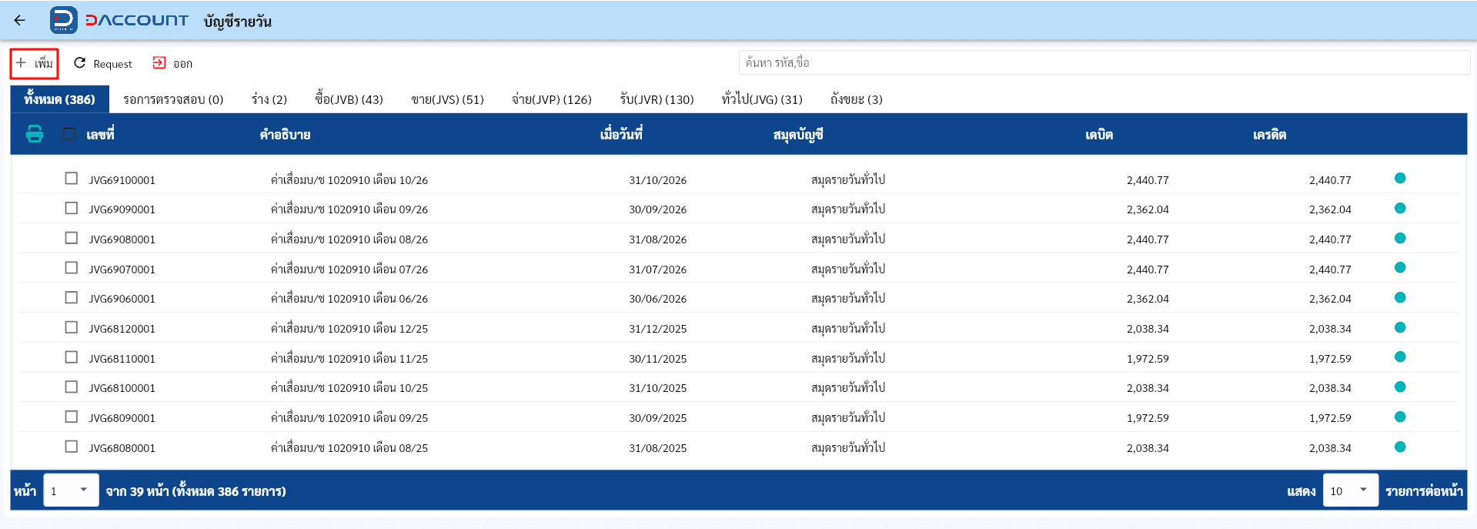Screen dimensions: 1477x529
Task: Check the box for JVG69060001
Action: (x=72, y=297)
